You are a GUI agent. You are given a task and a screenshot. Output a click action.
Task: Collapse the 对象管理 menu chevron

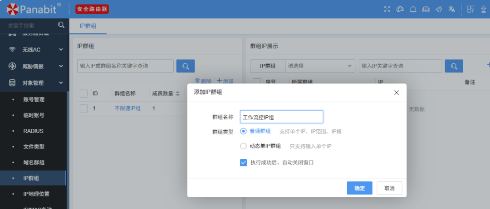point(61,83)
